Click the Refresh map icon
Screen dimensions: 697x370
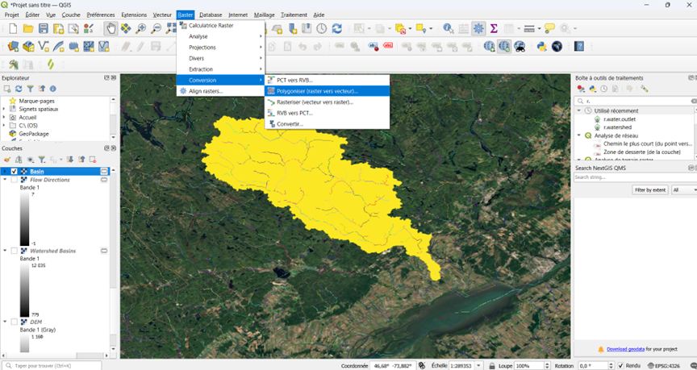point(336,29)
